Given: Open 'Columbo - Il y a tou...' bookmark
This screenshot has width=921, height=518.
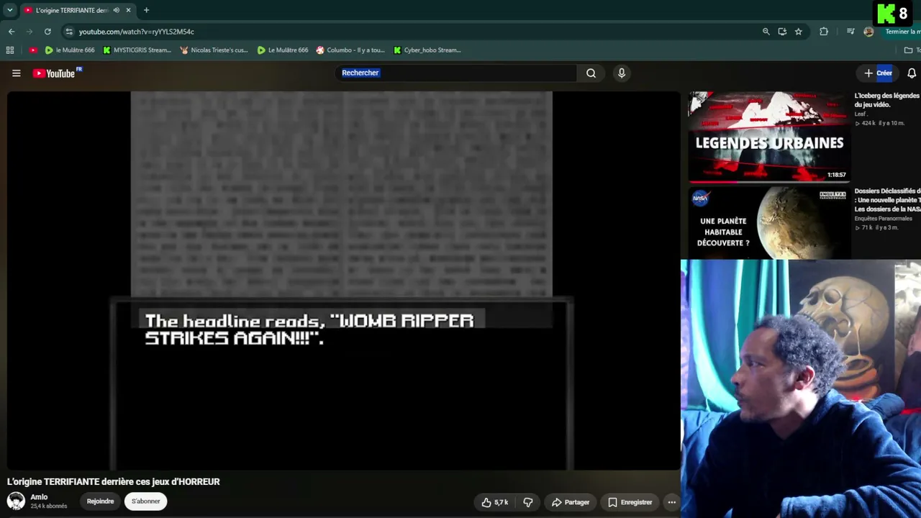Looking at the screenshot, I should (x=350, y=50).
